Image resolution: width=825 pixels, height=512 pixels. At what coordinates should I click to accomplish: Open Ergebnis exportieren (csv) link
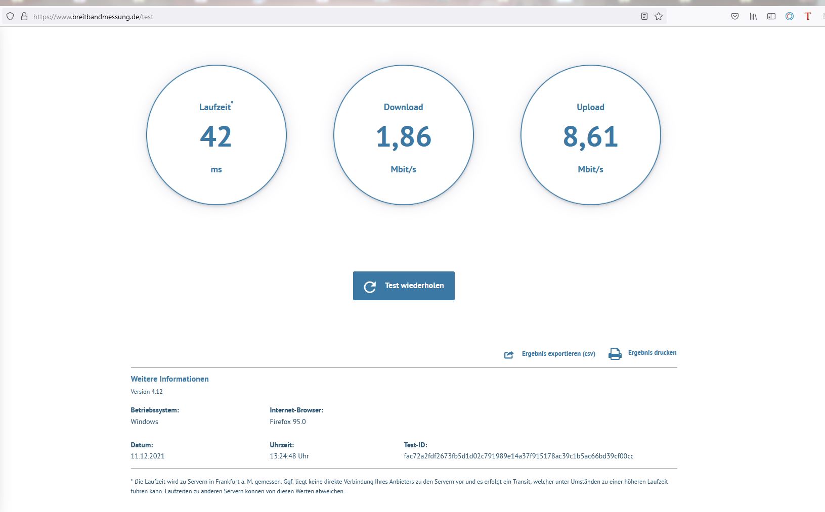click(x=558, y=354)
